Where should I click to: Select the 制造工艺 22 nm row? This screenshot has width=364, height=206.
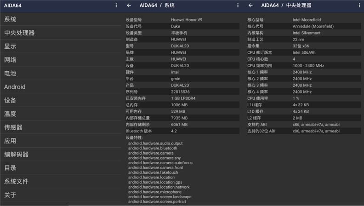pos(304,39)
